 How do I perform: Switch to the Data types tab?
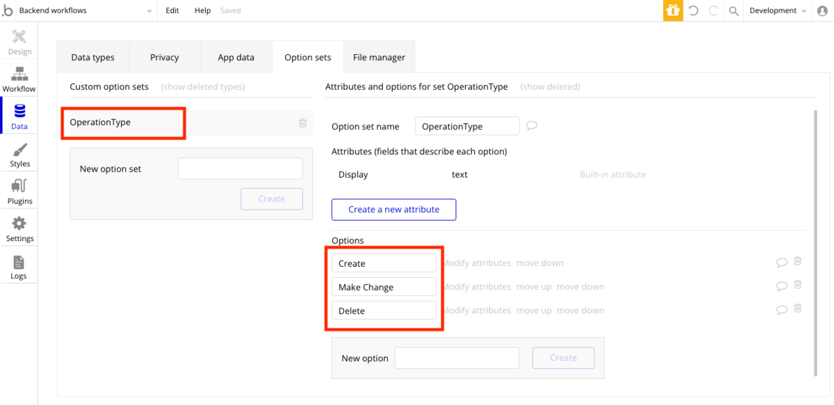tap(92, 57)
